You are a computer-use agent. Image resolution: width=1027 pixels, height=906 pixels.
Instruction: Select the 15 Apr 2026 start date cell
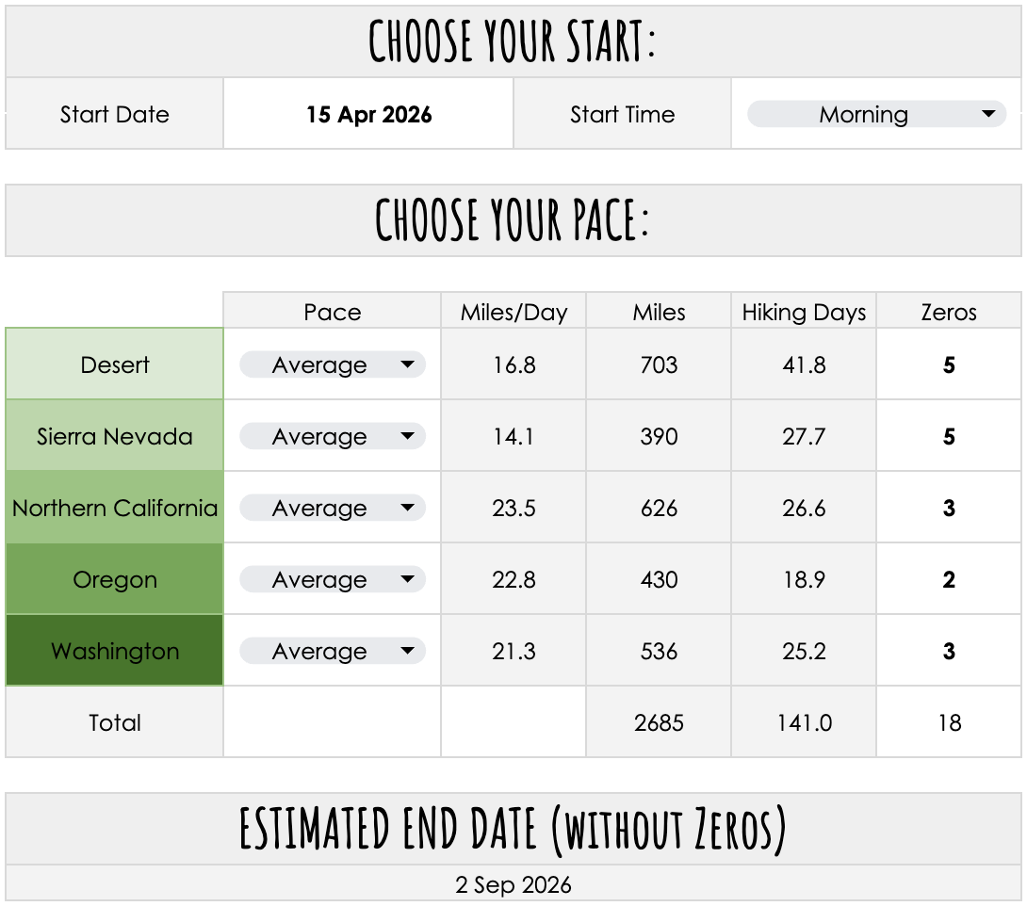pos(368,114)
